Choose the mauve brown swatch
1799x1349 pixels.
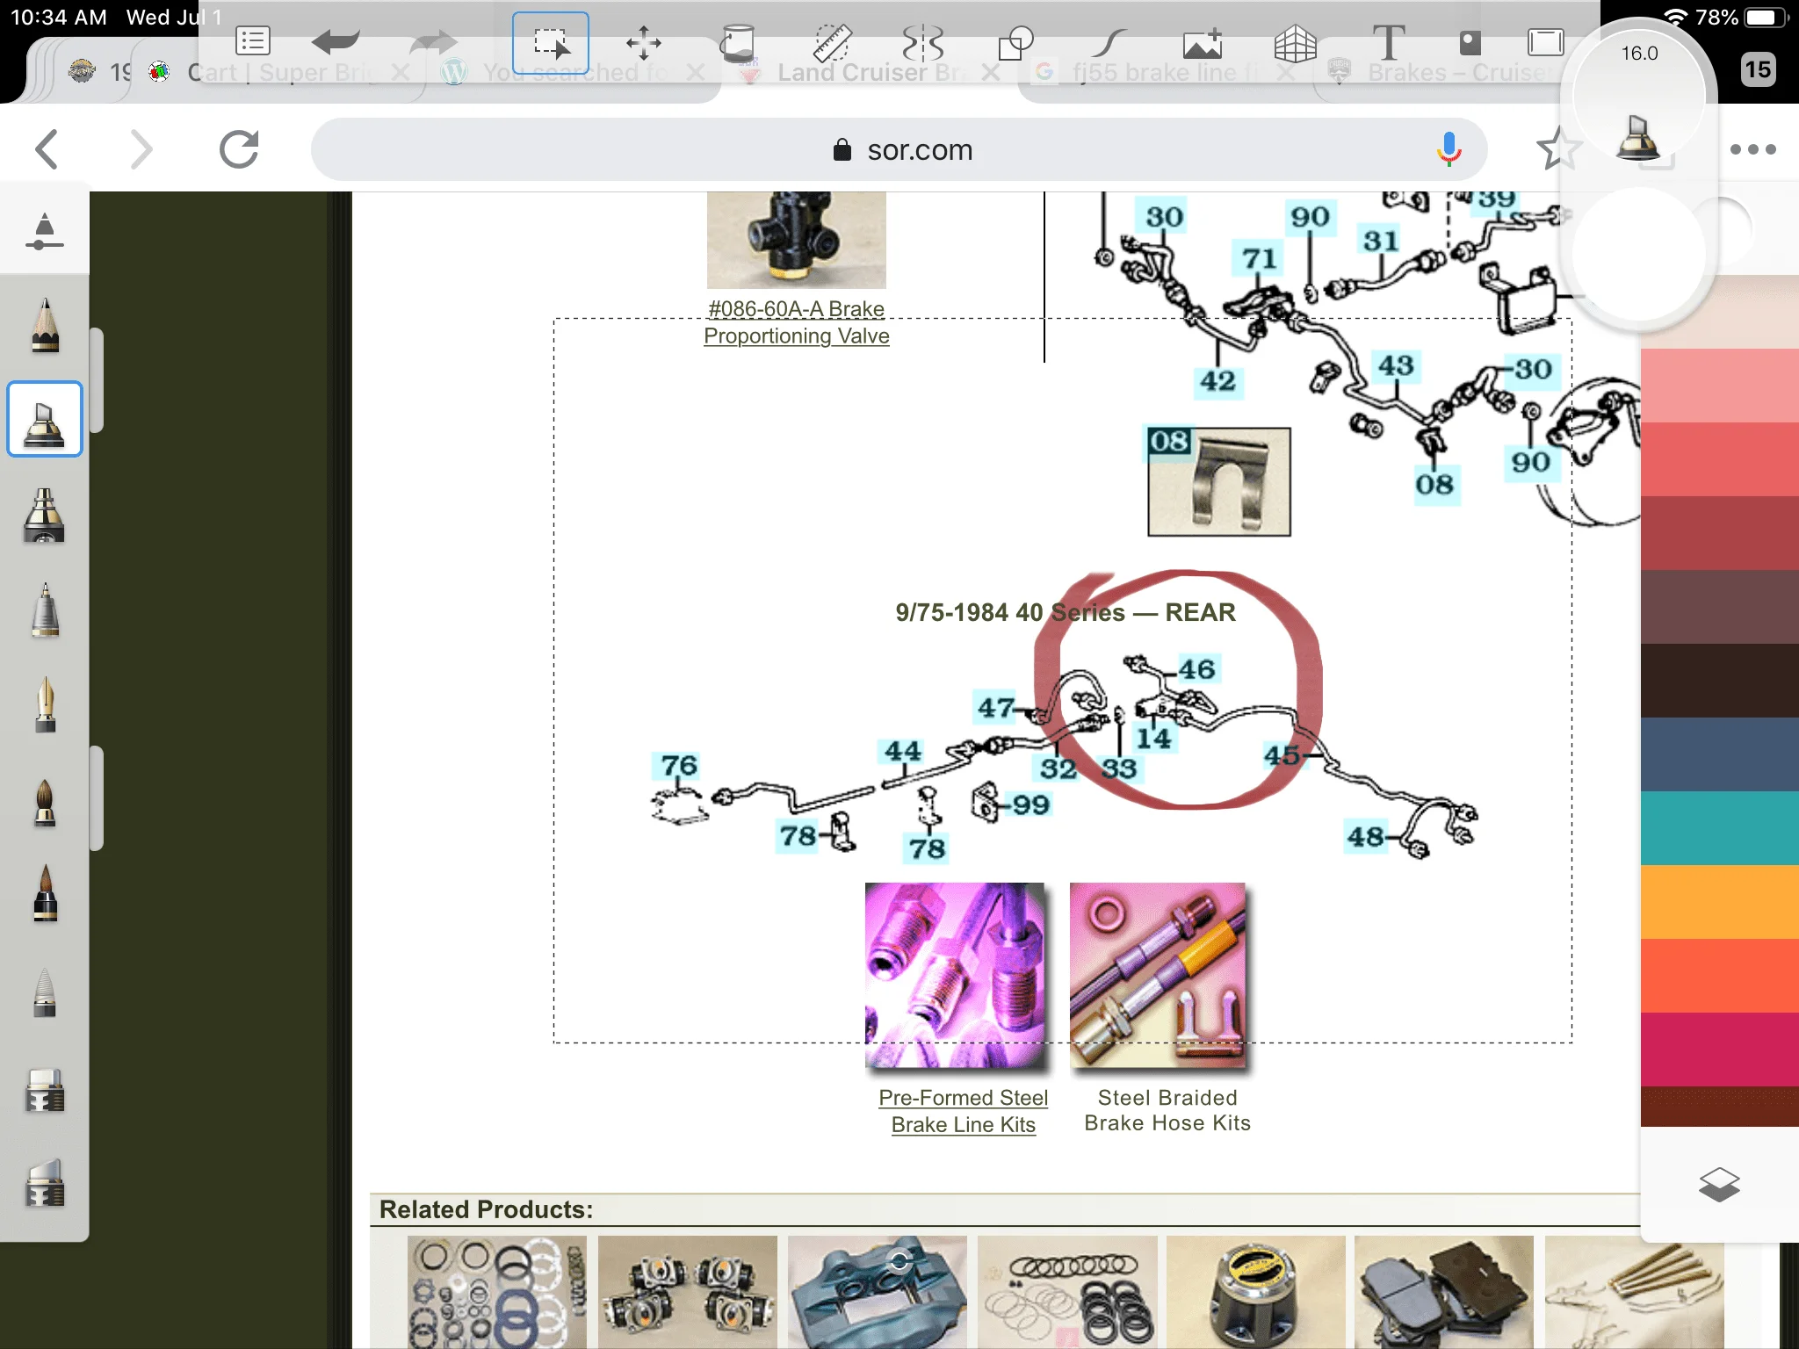[x=1719, y=607]
